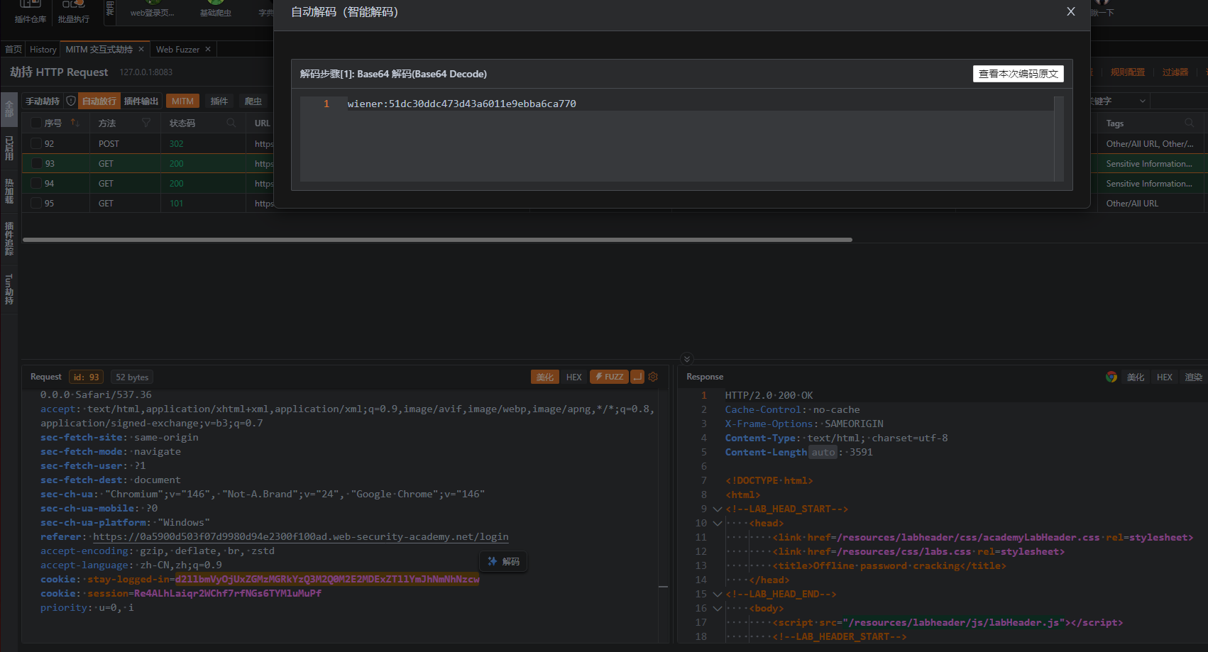Click 查看本次编码原文 button
Image resolution: width=1208 pixels, height=652 pixels.
[x=1018, y=74]
